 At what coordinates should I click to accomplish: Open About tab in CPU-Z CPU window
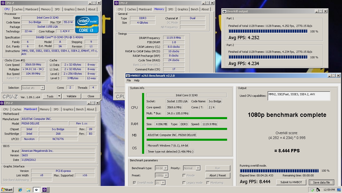coord(92,9)
